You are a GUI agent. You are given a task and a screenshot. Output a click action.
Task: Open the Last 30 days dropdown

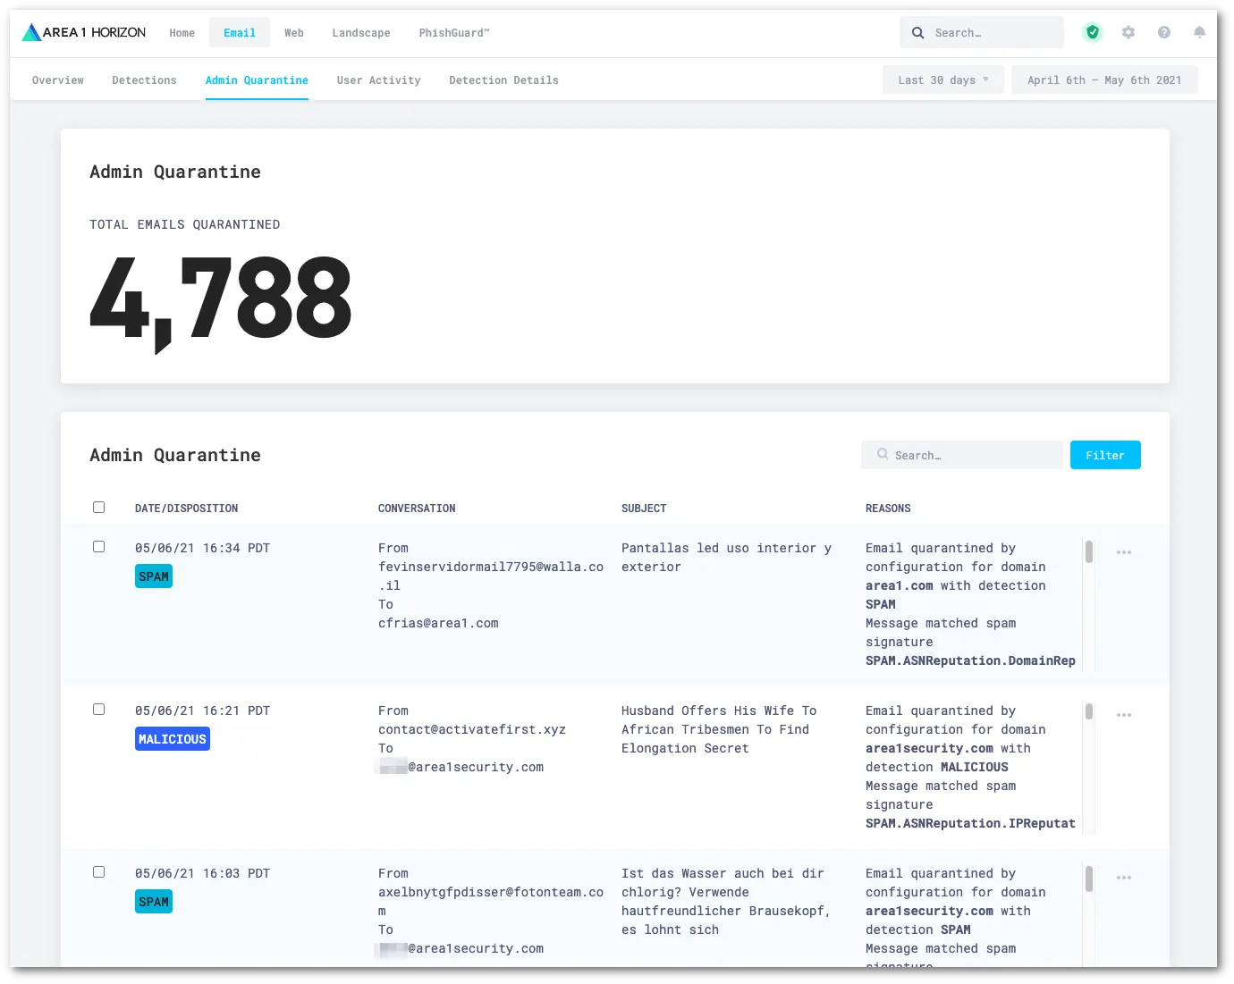[942, 80]
